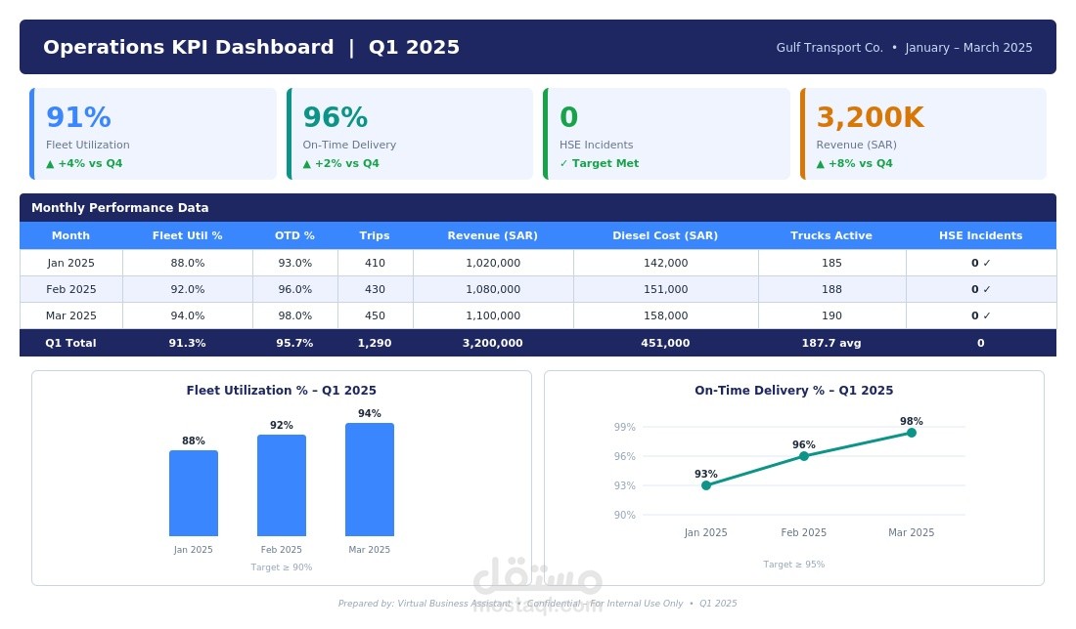Click the 1,020,000 revenue cell
The width and height of the screenshot is (1076, 629).
(493, 263)
